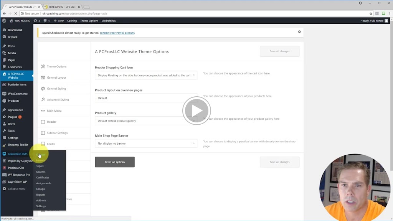Open PixelYourSite in sidebar
This screenshot has width=393, height=221.
click(17, 168)
